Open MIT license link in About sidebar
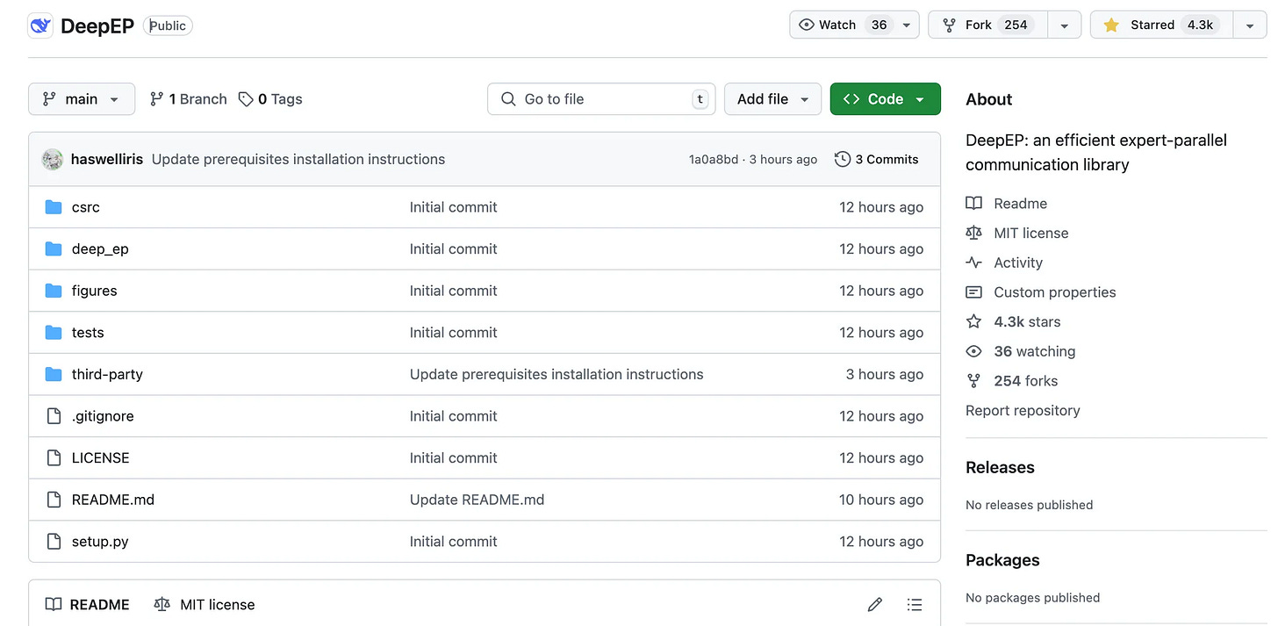Viewport: 1278px width, 626px height. click(x=1030, y=233)
